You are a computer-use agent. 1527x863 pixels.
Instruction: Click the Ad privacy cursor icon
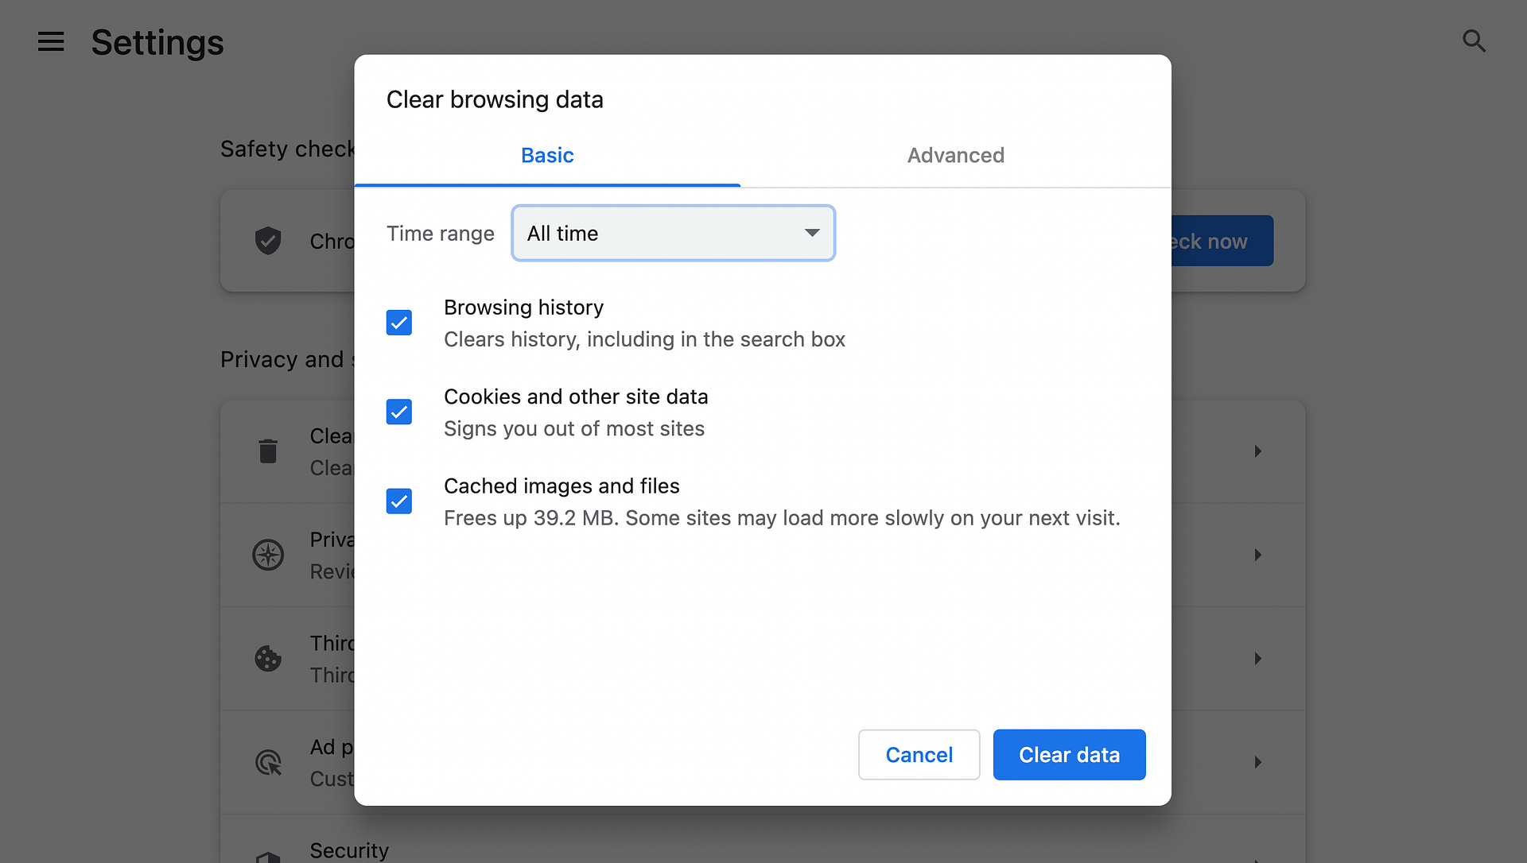pyautogui.click(x=268, y=762)
